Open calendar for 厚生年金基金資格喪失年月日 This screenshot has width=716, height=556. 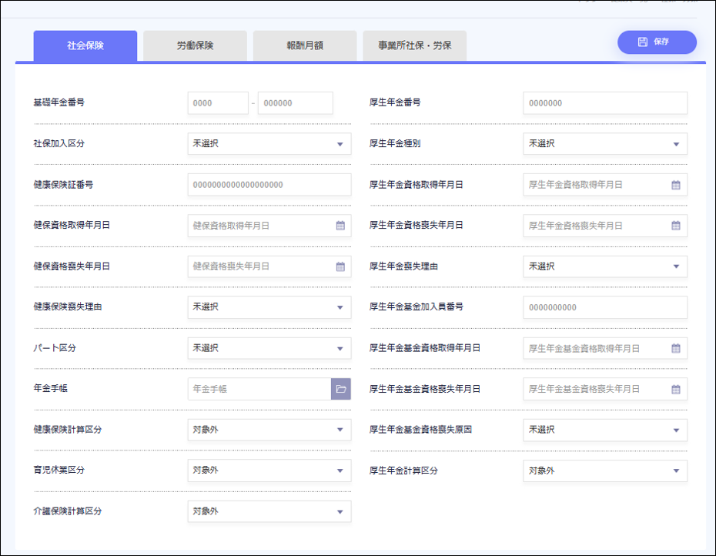tap(675, 389)
